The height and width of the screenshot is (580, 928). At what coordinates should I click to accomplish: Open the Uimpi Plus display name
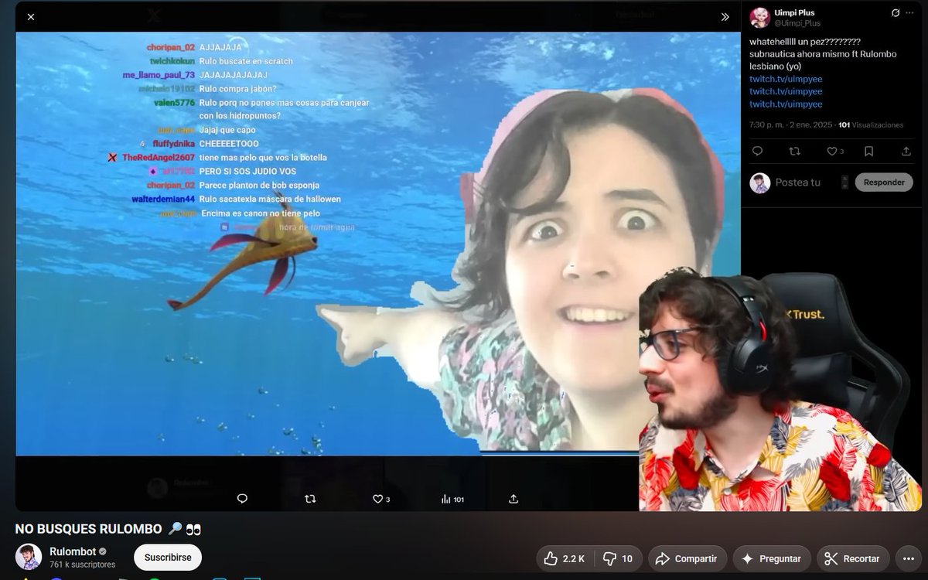coord(794,12)
